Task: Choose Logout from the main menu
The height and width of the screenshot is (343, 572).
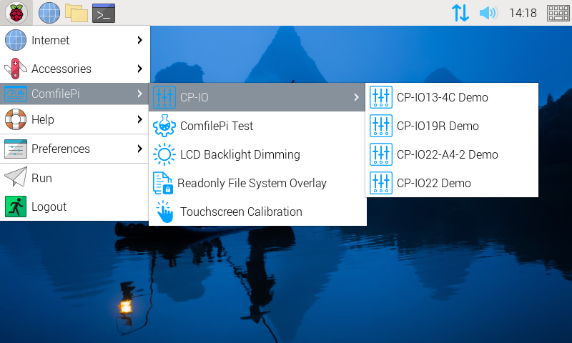Action: [x=49, y=207]
